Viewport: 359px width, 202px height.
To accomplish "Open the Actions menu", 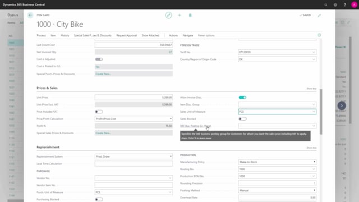I will pyautogui.click(x=173, y=35).
